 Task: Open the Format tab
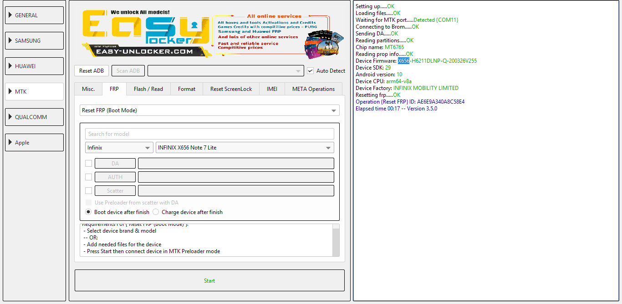pos(187,89)
